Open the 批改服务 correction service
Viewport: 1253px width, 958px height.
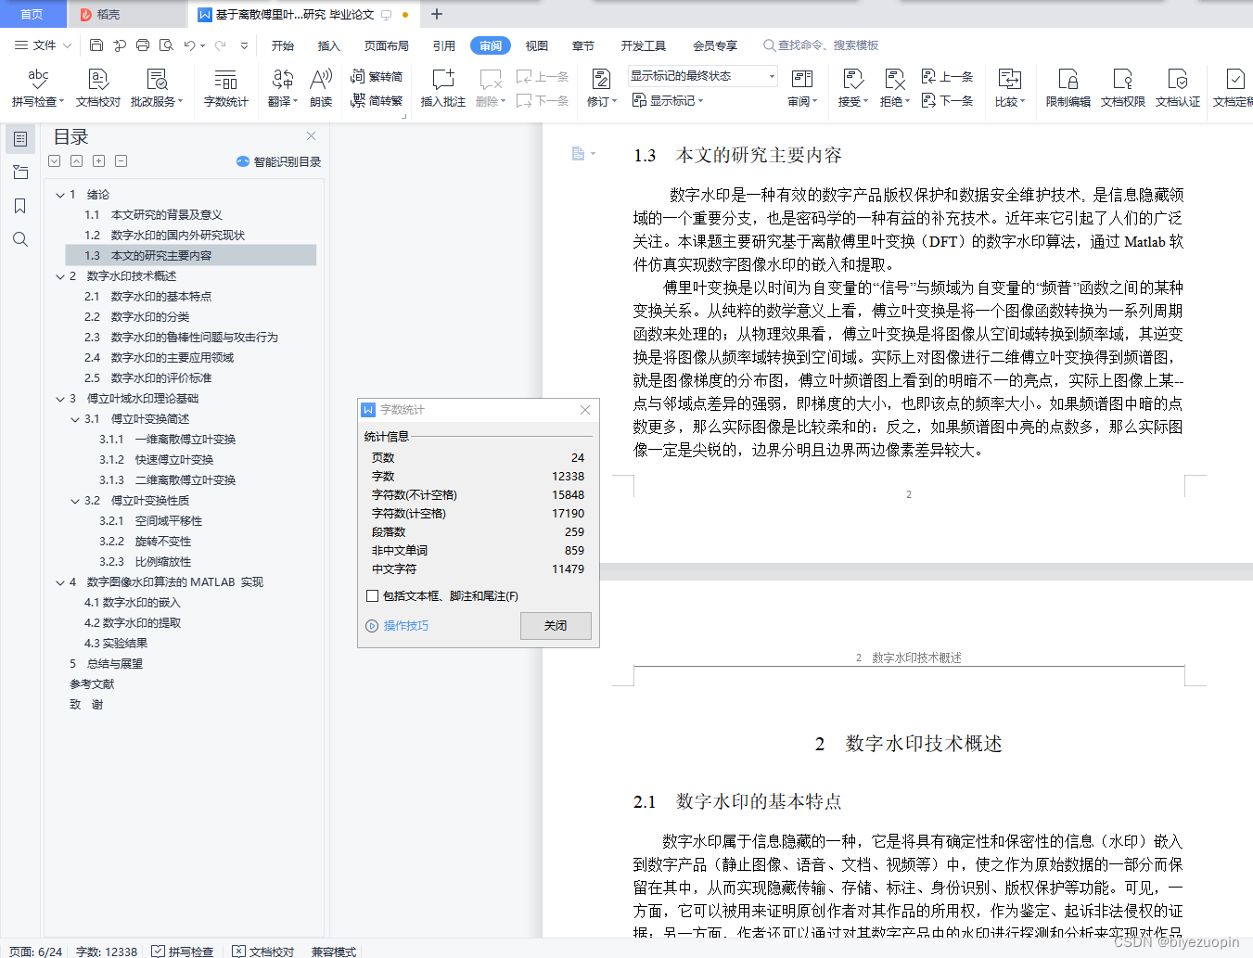pyautogui.click(x=157, y=88)
